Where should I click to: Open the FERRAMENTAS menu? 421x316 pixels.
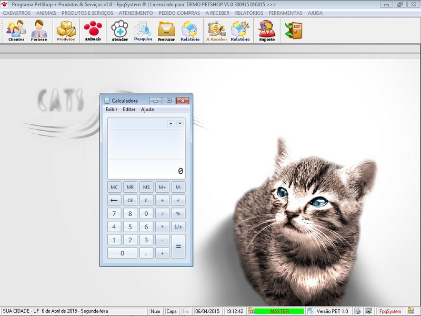click(285, 13)
